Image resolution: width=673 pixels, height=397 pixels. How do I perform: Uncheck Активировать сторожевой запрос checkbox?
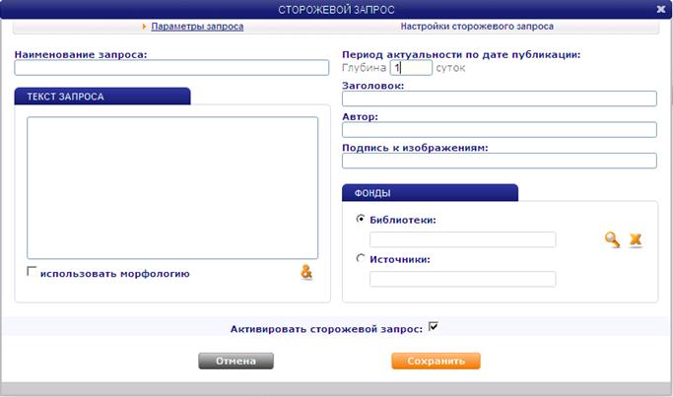(x=434, y=327)
